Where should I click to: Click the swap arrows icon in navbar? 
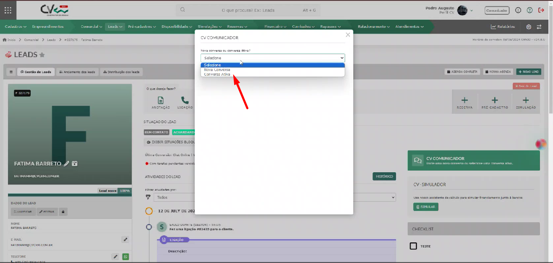[539, 27]
